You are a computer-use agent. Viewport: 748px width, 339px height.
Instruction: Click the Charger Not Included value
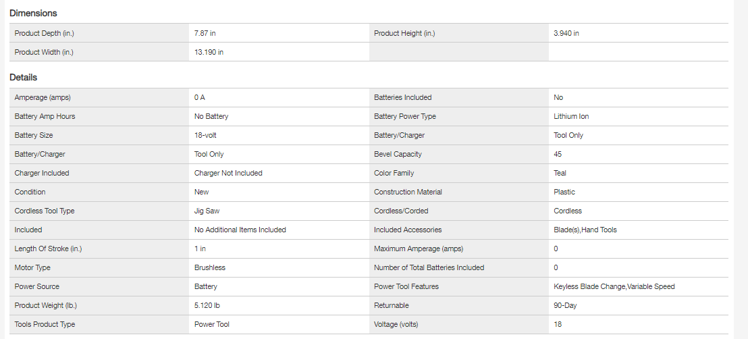point(228,173)
